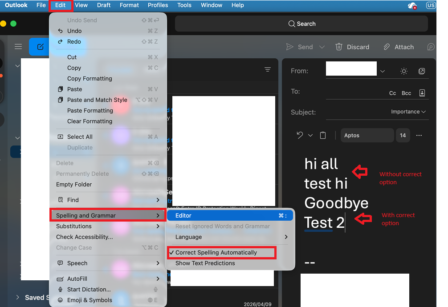Click the underlined word Test in message body
448x307 pixels.
pos(318,222)
